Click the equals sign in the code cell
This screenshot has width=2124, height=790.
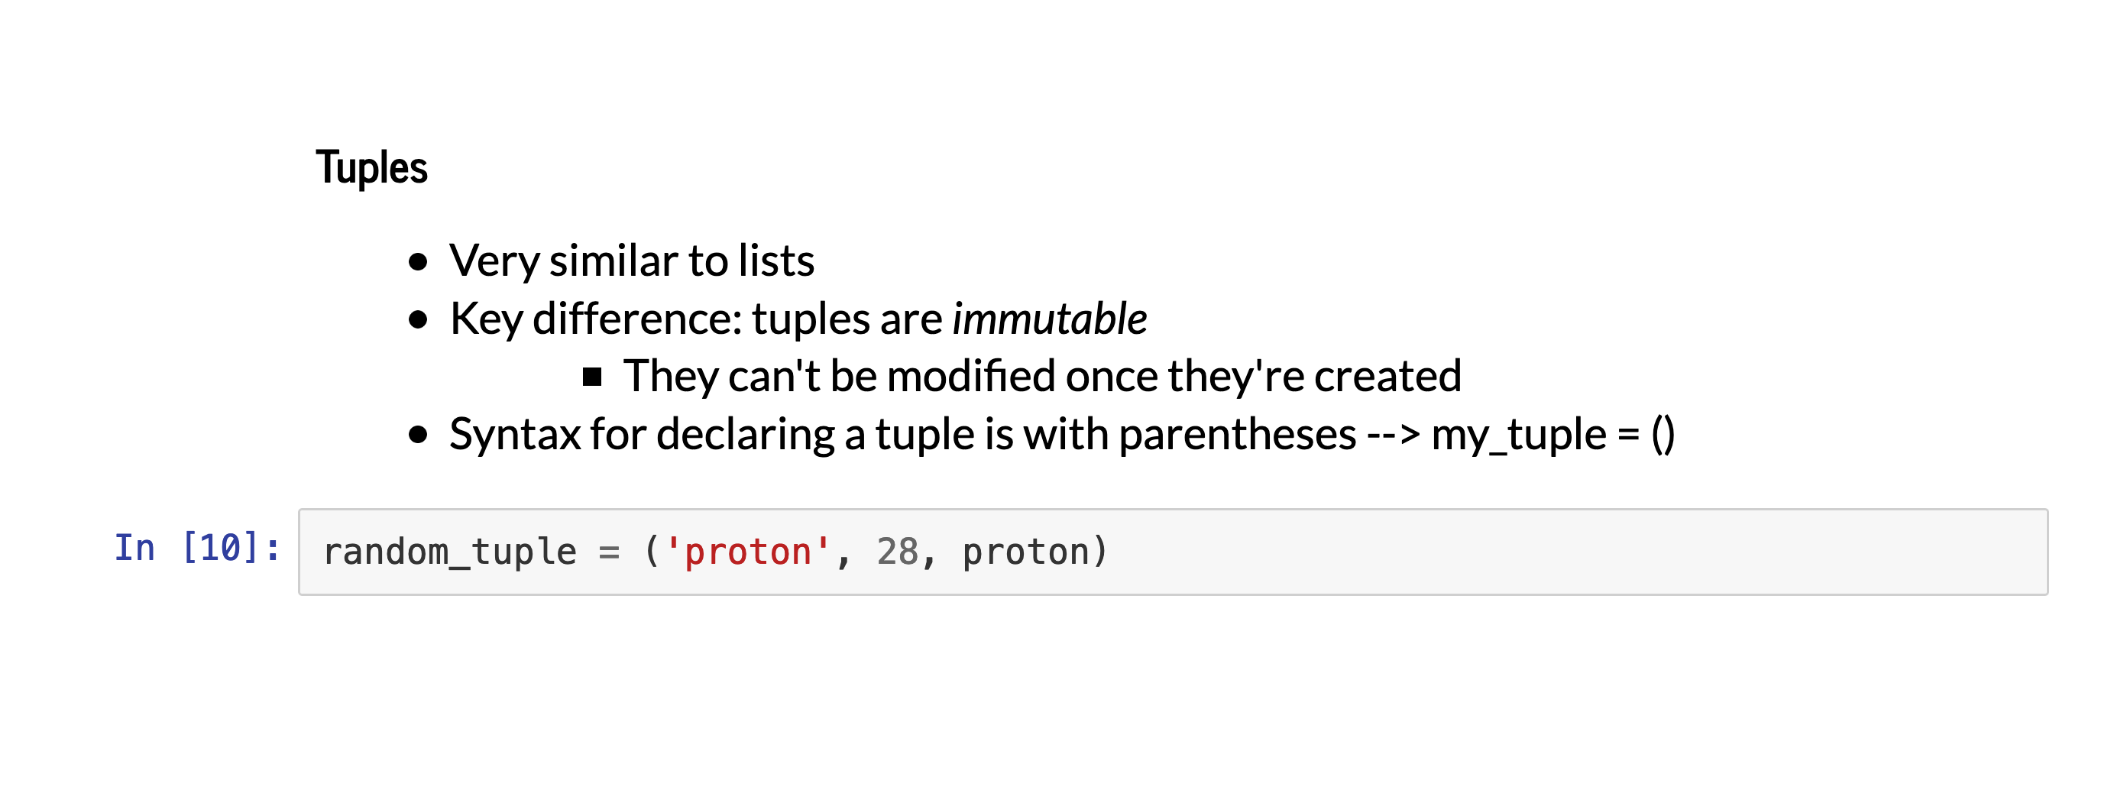[610, 552]
